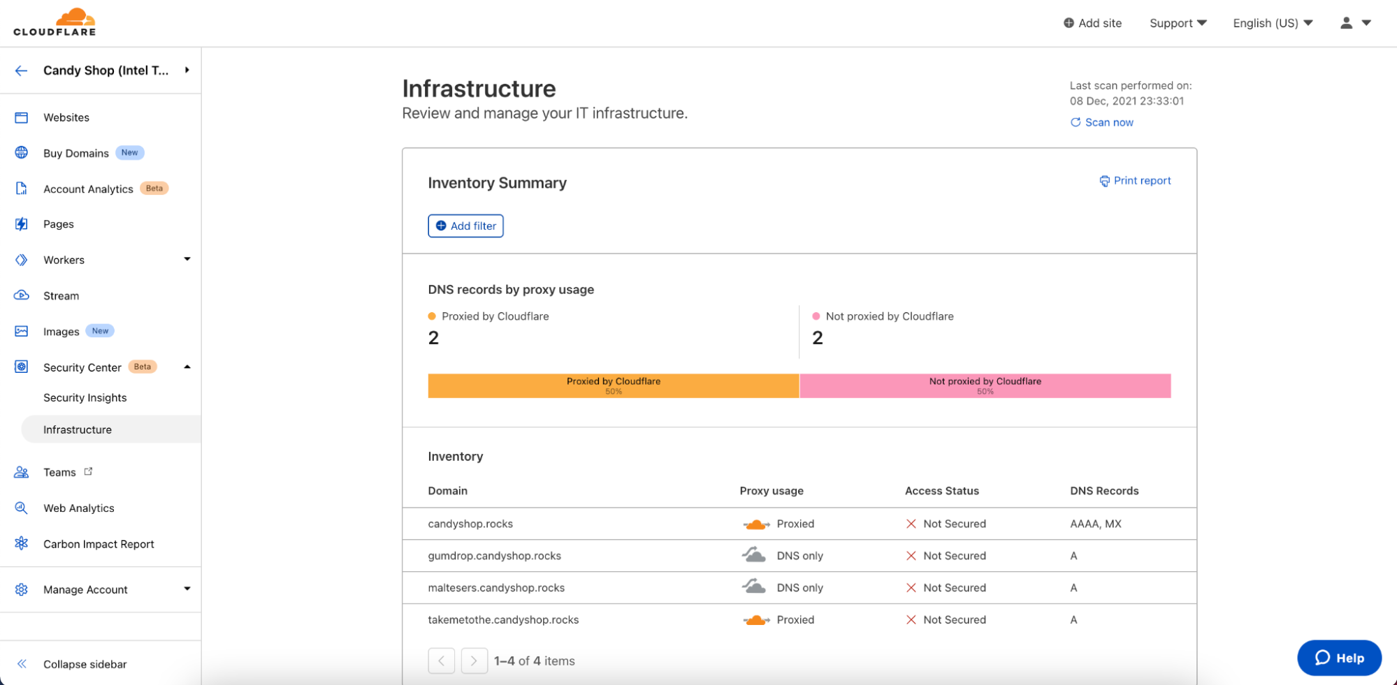Click the orange Proxied by Cloudflare bar
1397x685 pixels.
614,385
